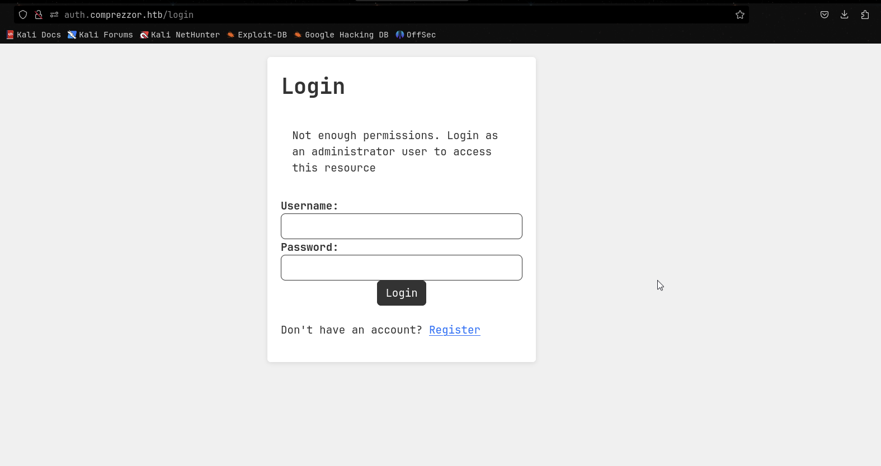Open the Save to Pocket icon
This screenshot has width=881, height=466.
[x=825, y=15]
